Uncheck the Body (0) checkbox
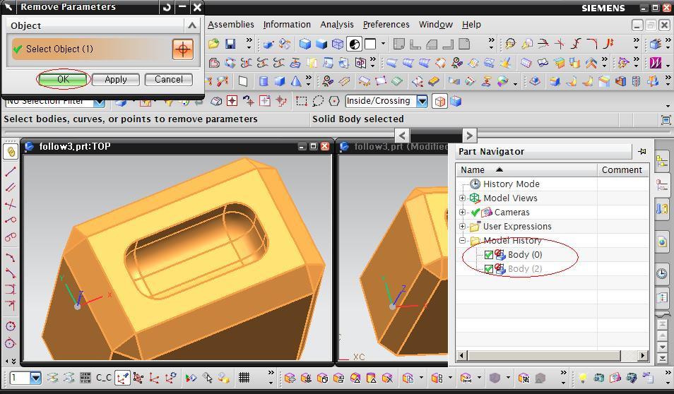Image resolution: width=674 pixels, height=394 pixels. (x=488, y=255)
